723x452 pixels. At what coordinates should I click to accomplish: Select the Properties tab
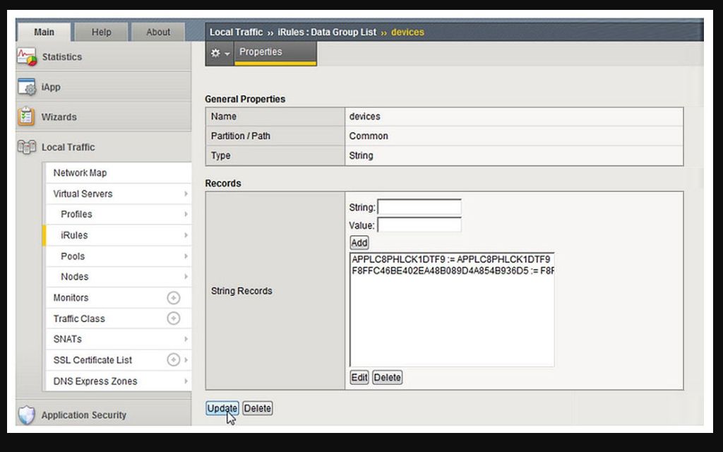point(261,51)
